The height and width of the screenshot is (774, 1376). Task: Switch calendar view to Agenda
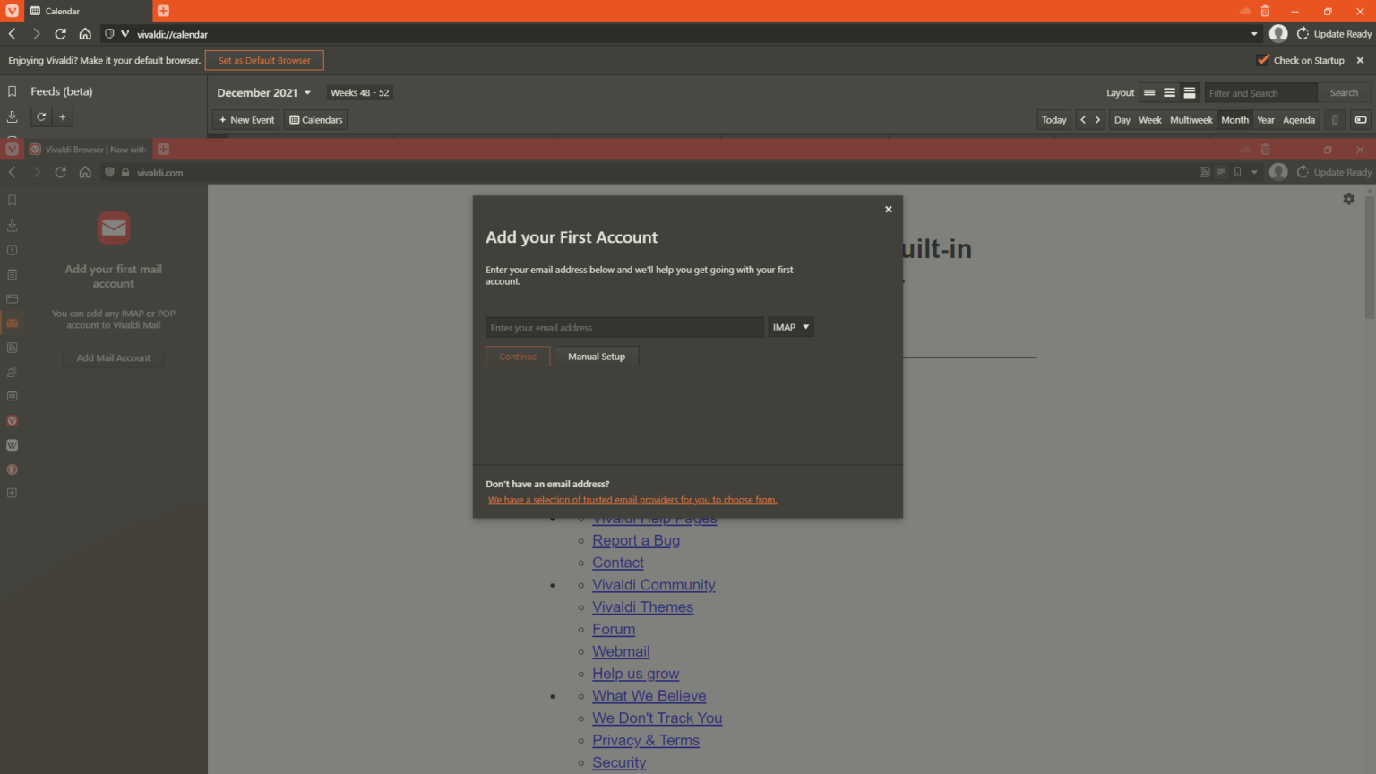click(1299, 119)
